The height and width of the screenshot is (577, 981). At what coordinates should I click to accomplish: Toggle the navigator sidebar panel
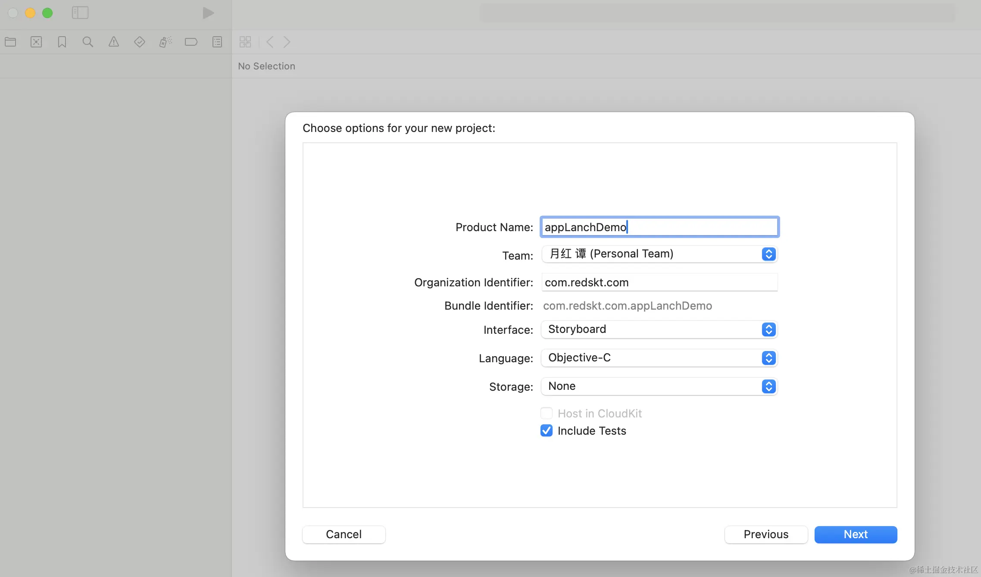pyautogui.click(x=80, y=13)
